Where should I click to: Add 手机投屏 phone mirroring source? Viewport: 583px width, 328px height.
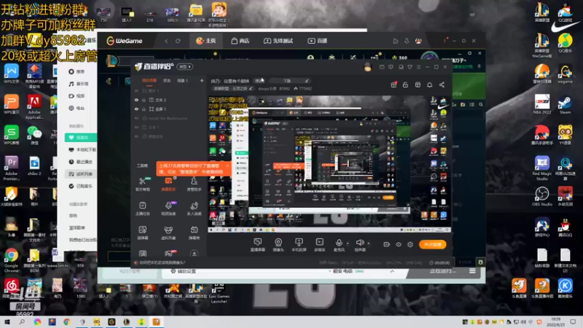click(x=299, y=245)
